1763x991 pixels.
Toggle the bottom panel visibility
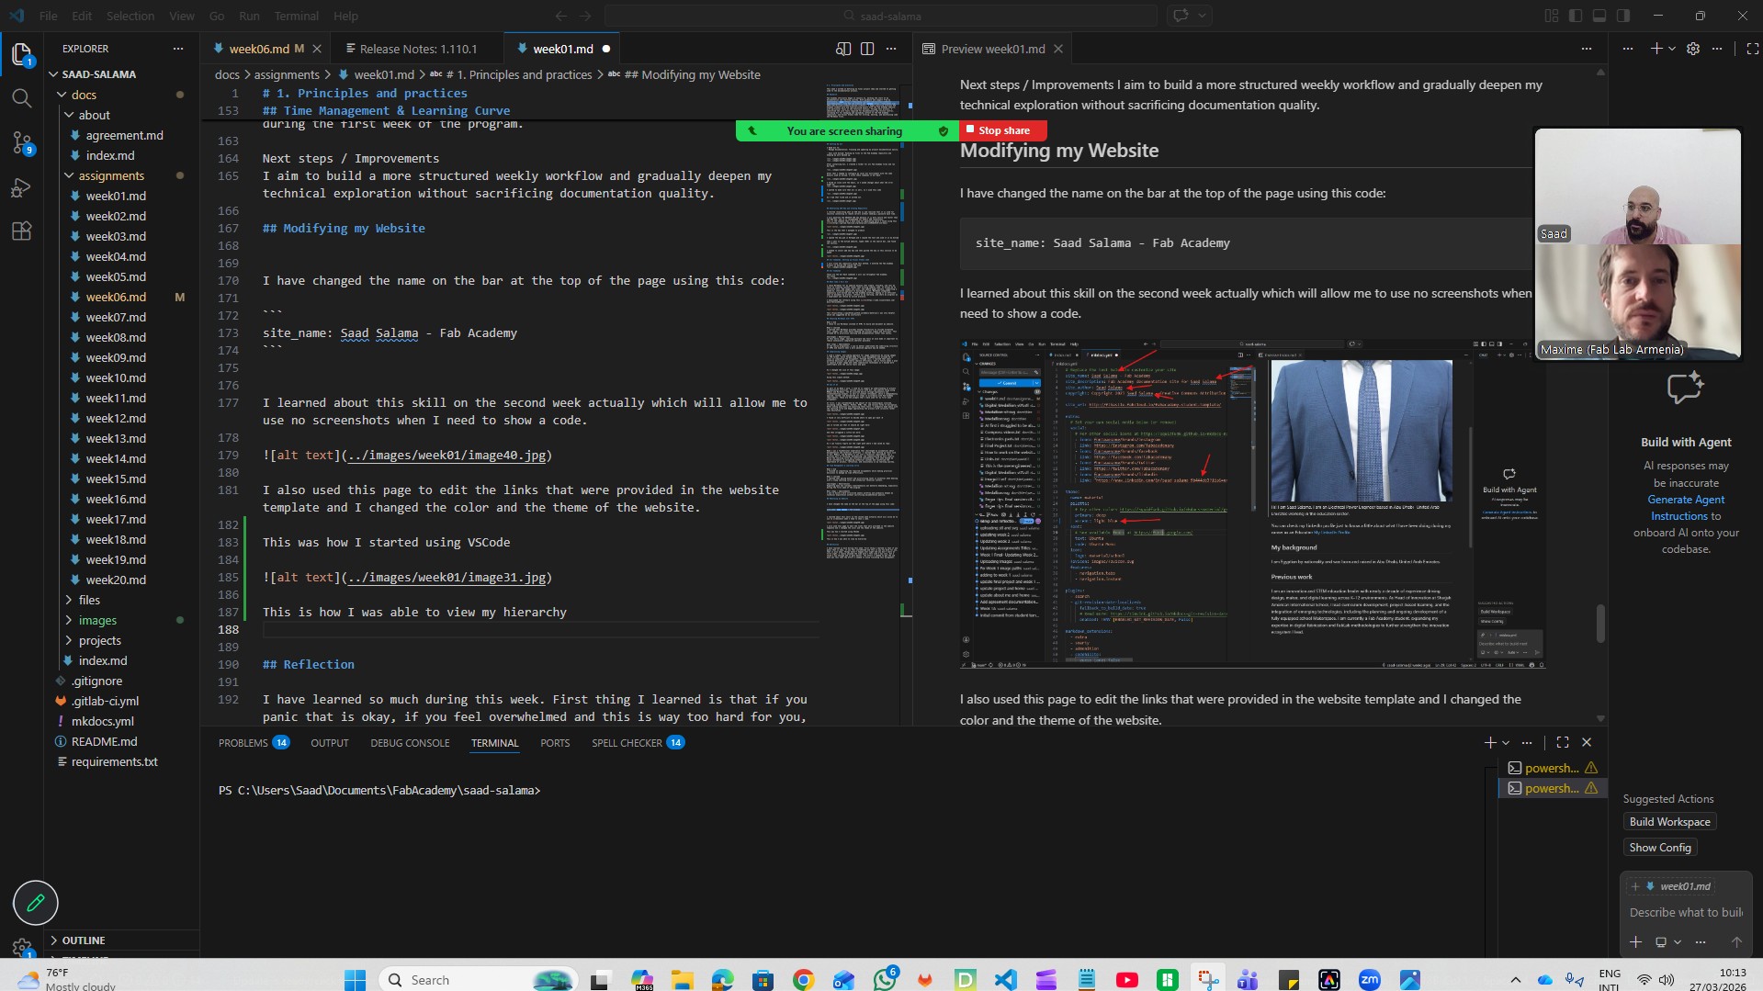tap(1599, 16)
